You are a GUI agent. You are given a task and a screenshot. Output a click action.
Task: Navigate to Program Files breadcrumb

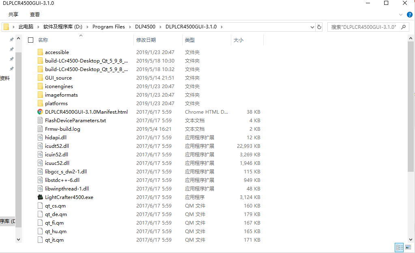point(108,27)
